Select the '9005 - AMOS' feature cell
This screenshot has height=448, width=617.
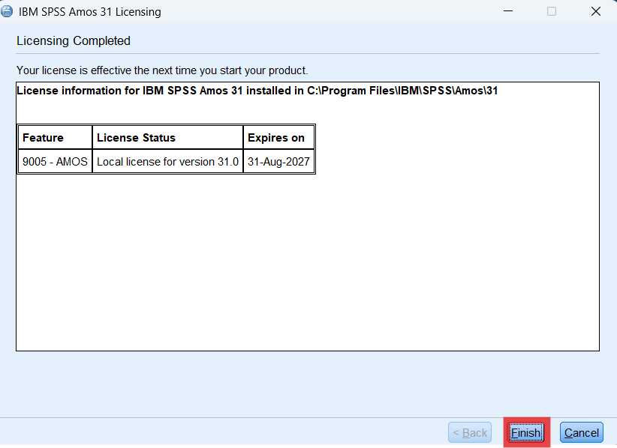point(55,161)
